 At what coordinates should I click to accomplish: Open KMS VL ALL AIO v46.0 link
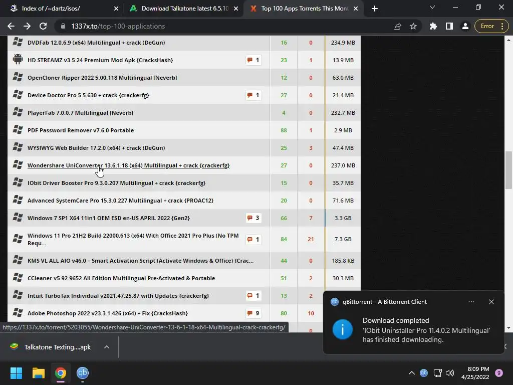[x=140, y=261]
